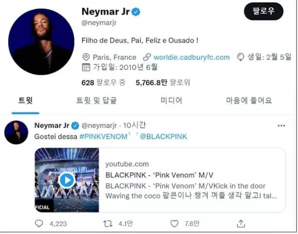View the 5,766.8만 followers list
The width and height of the screenshot is (298, 234).
coord(163,83)
